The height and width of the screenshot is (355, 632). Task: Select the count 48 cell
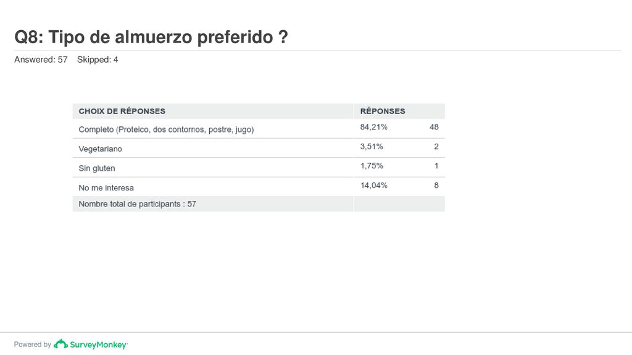(434, 127)
